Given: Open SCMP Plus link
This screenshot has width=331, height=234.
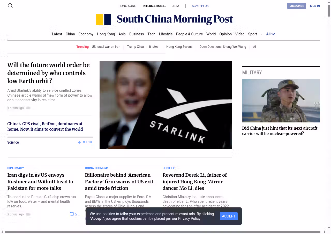Looking at the screenshot, I should [x=200, y=6].
